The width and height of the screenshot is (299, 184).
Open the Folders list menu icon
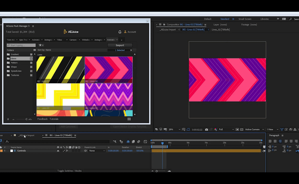click(34, 50)
